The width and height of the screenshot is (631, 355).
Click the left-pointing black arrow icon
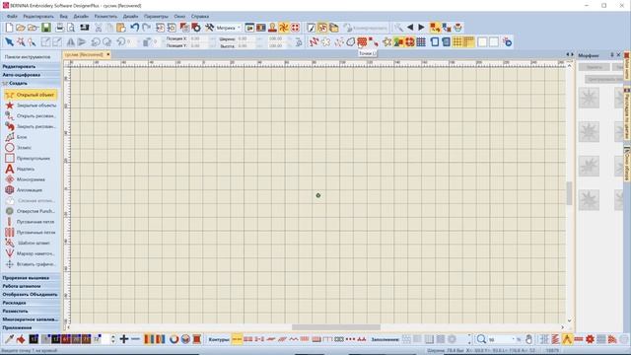(410, 28)
